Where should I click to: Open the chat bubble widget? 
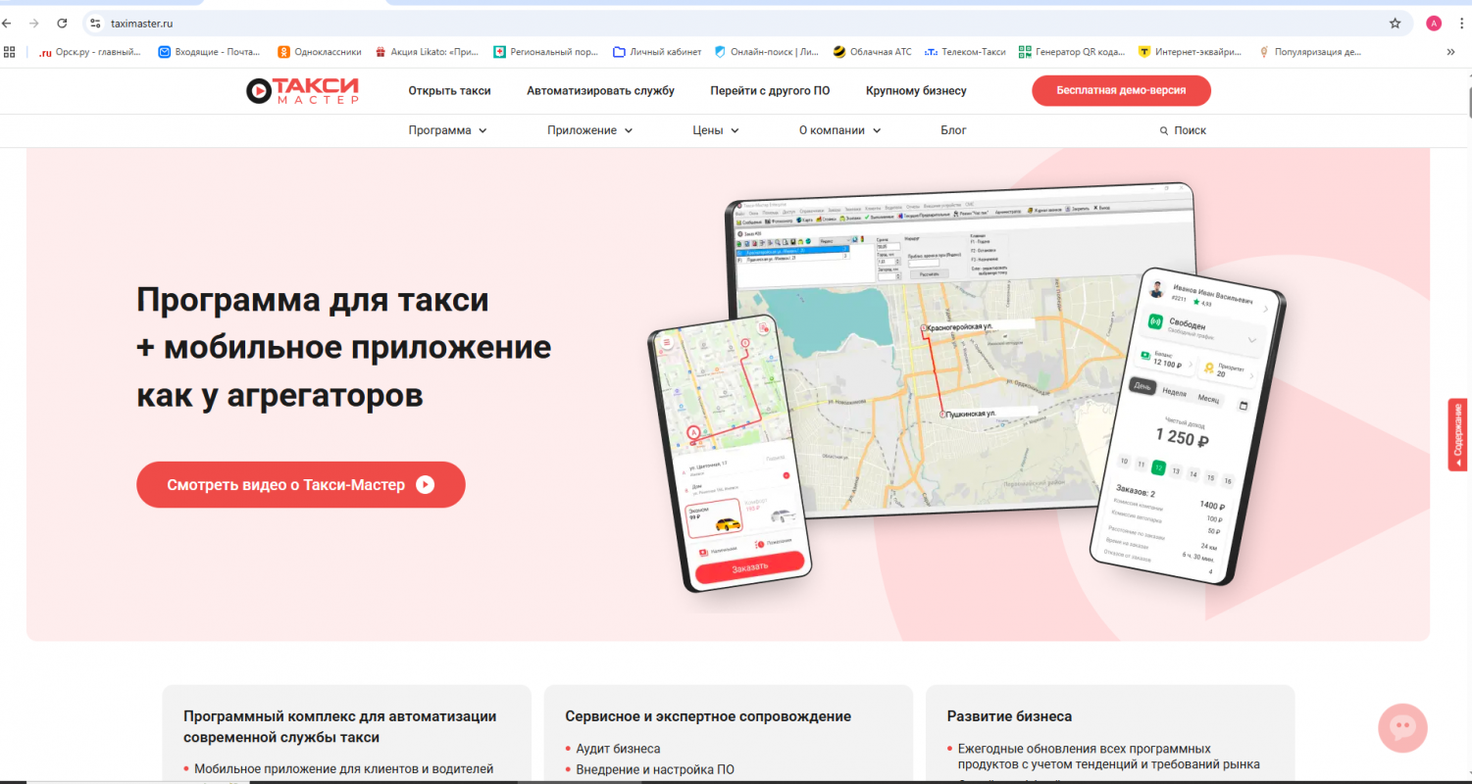coord(1402,727)
